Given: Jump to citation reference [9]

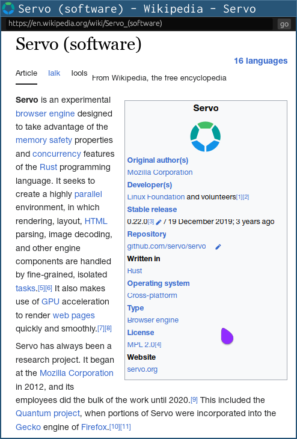Looking at the screenshot, I should [194, 401].
